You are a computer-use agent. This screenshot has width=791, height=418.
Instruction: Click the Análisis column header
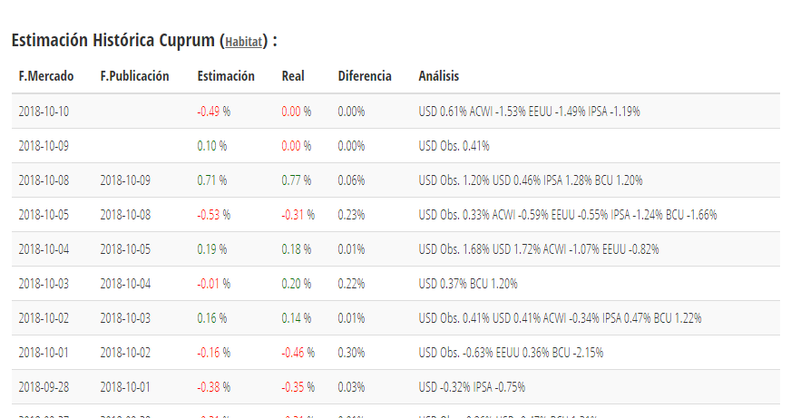click(439, 76)
